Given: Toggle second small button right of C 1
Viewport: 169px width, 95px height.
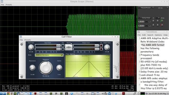Looking at the screenshot, I should tap(150, 21).
